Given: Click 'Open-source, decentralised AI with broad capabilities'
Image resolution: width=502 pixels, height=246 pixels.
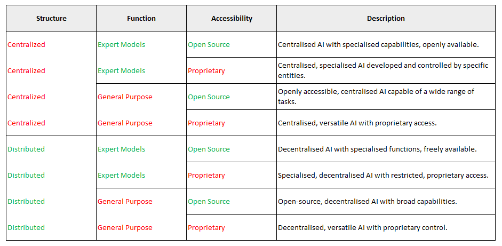Looking at the screenshot, I should click(368, 202).
